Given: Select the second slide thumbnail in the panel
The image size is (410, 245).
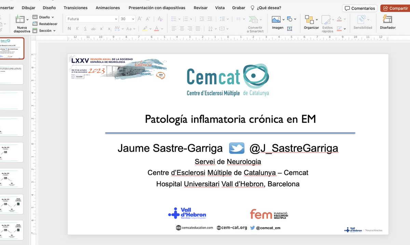Looking at the screenshot, I should point(12,74).
